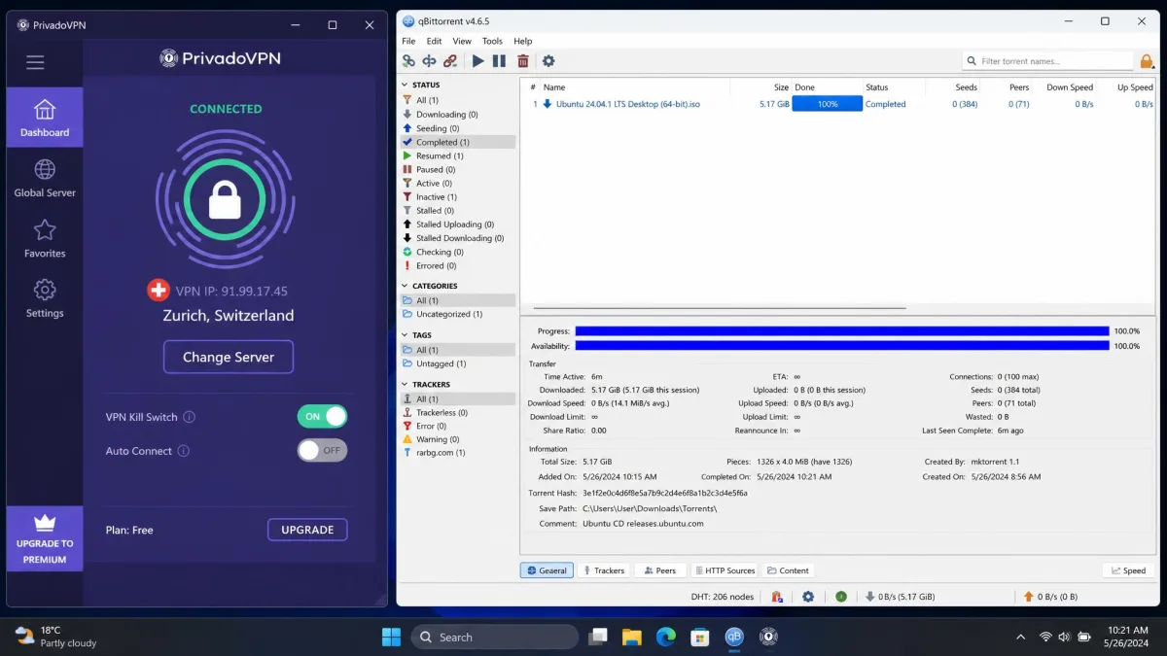Click the download speed indicator in status bar
1167x656 pixels.
coord(900,597)
